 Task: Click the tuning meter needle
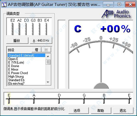coord(101,62)
